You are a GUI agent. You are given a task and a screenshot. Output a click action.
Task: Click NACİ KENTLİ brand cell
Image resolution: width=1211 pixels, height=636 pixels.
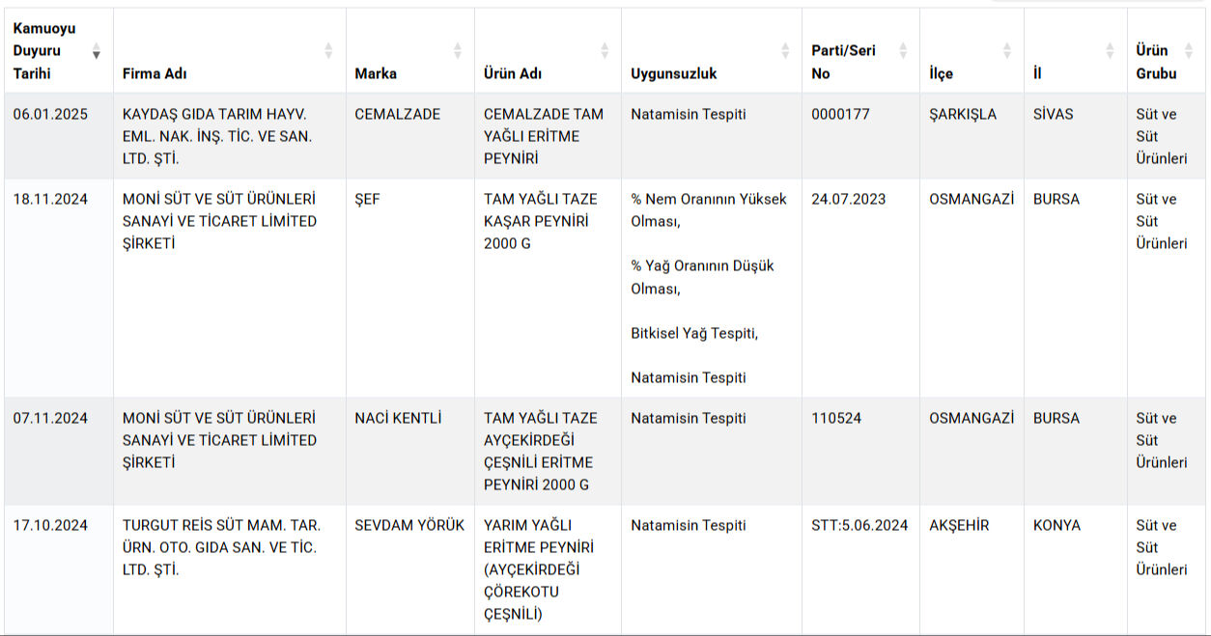tap(410, 451)
